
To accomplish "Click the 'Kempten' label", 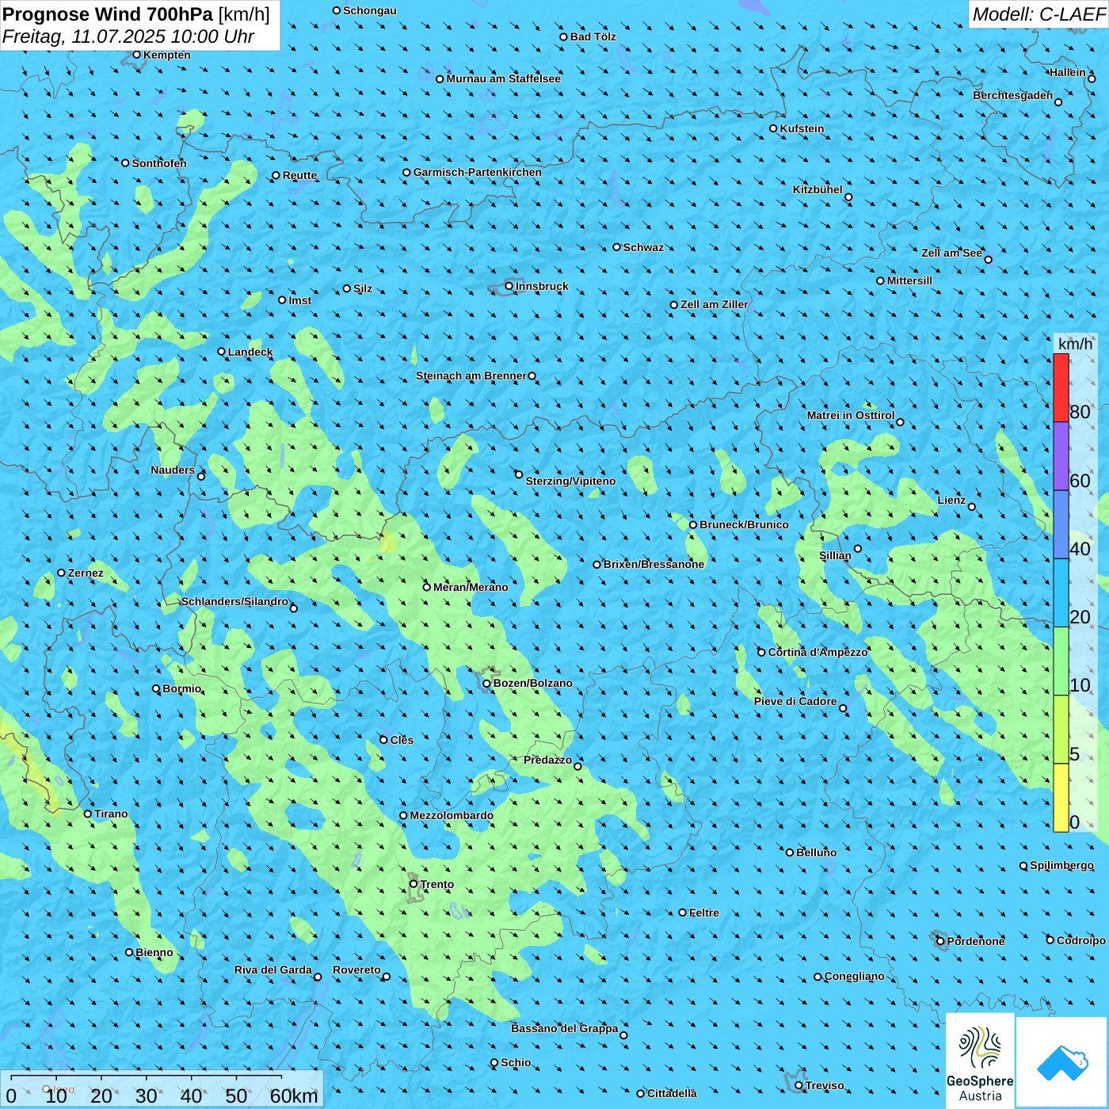I will coord(167,55).
